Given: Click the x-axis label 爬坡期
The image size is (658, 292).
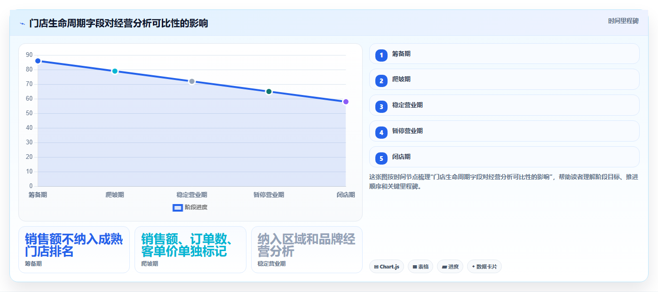Looking at the screenshot, I should click(115, 195).
